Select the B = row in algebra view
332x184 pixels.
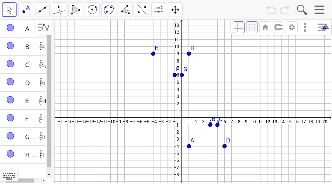point(23,46)
